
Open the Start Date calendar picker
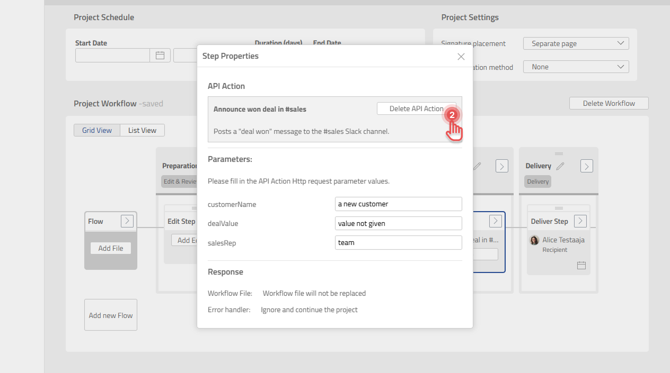pyautogui.click(x=160, y=55)
